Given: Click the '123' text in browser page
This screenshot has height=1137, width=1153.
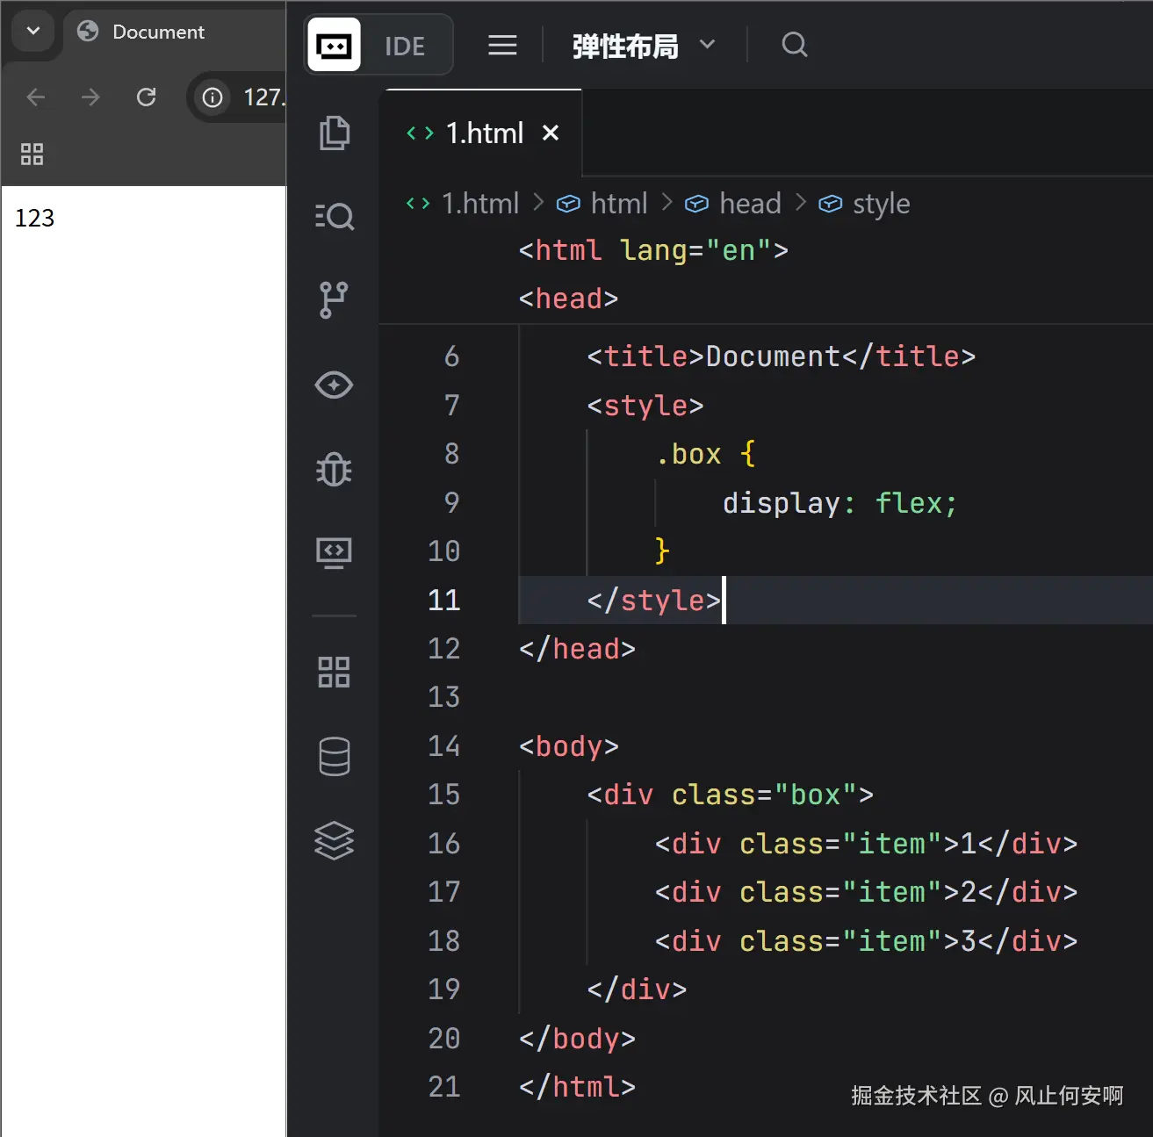Looking at the screenshot, I should [34, 218].
